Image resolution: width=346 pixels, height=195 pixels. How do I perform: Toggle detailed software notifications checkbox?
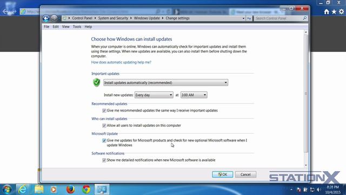click(104, 160)
